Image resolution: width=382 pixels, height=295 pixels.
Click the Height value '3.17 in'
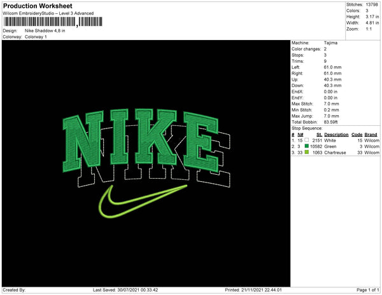372,17
